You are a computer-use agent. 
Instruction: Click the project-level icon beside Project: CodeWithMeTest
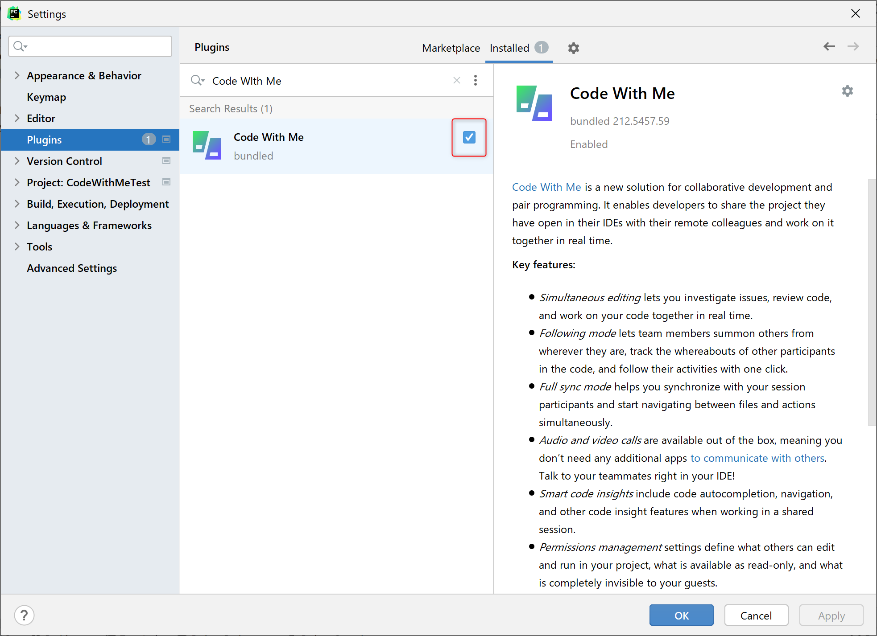tap(166, 182)
